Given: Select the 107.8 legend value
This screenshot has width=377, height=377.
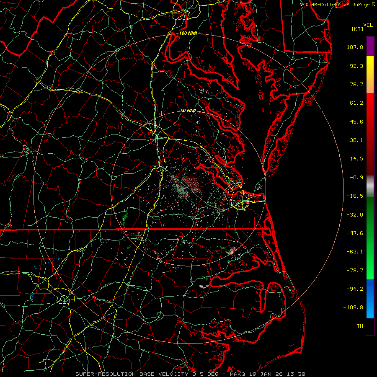Looking at the screenshot, I should [x=355, y=47].
